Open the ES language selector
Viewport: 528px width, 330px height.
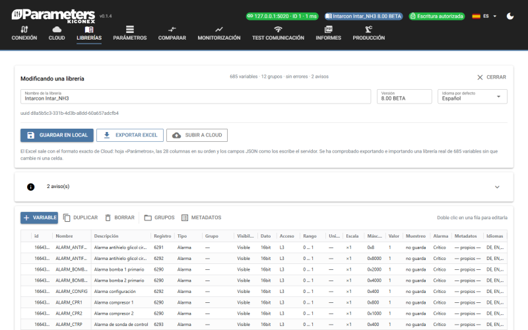485,16
